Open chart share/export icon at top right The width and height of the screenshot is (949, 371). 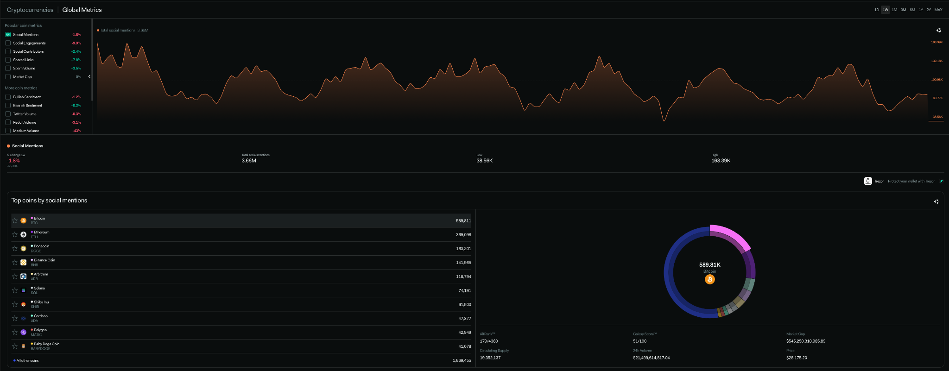[x=938, y=31]
